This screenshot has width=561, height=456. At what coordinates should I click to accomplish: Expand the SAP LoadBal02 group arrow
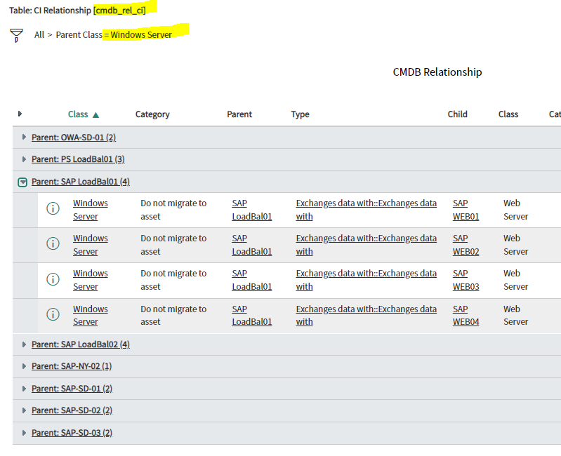(x=24, y=344)
